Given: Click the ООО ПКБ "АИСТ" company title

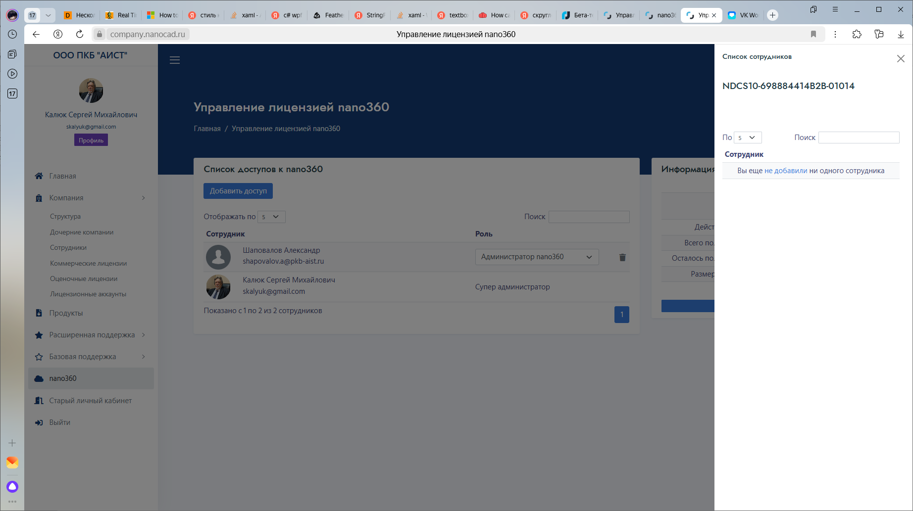Looking at the screenshot, I should 90,55.
